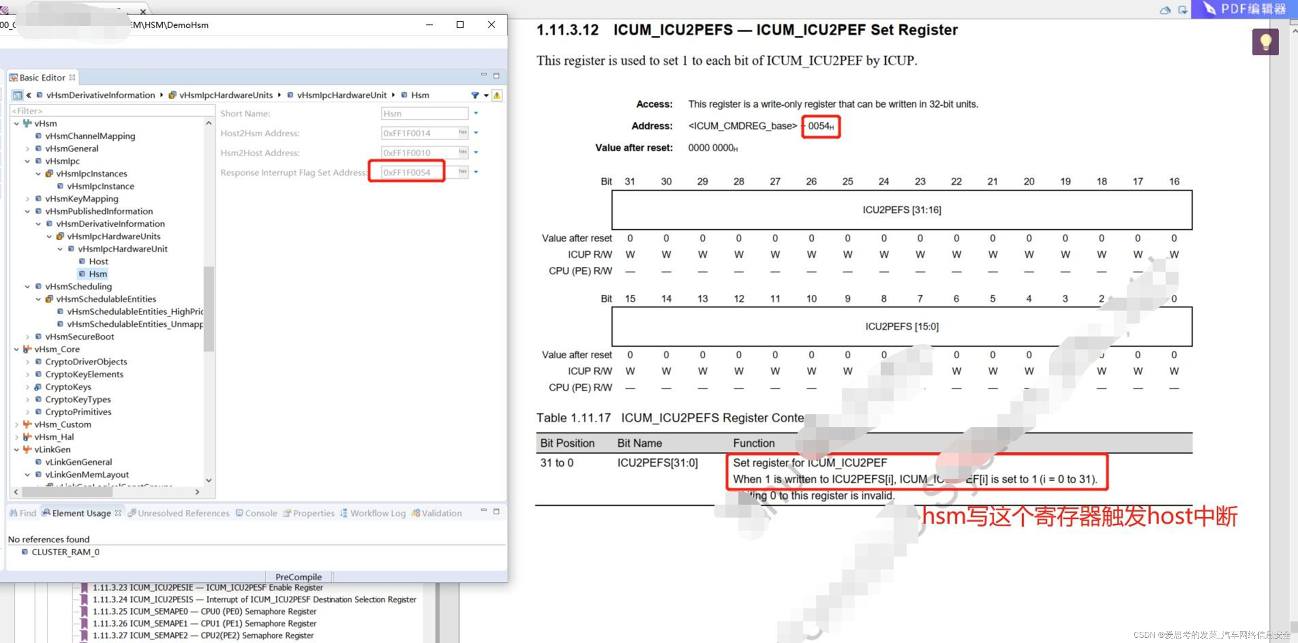Expand the vHsmGeneral tree node
This screenshot has height=643, width=1298.
coord(28,149)
